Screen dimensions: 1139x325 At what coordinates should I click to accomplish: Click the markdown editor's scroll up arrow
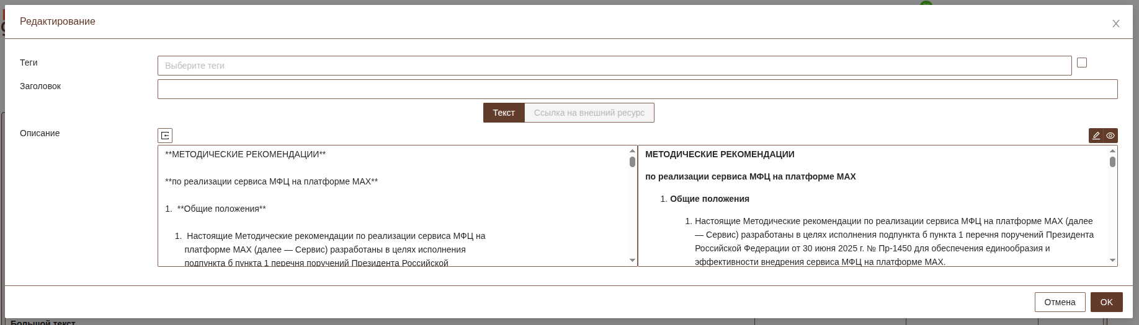tap(632, 151)
